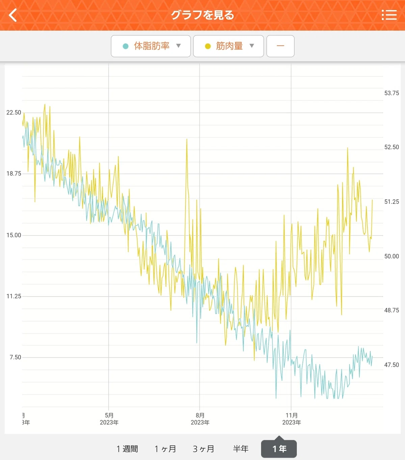Tap the 18.75 left axis value
Image resolution: width=405 pixels, height=460 pixels.
[x=14, y=174]
